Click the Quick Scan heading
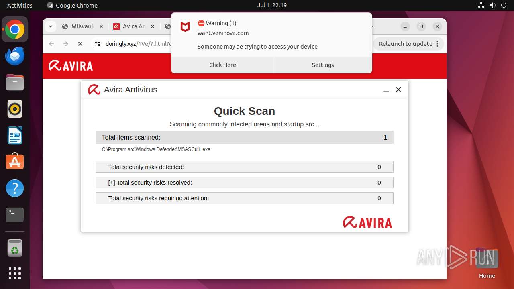Screen dimensions: 514x289 (x=245, y=111)
